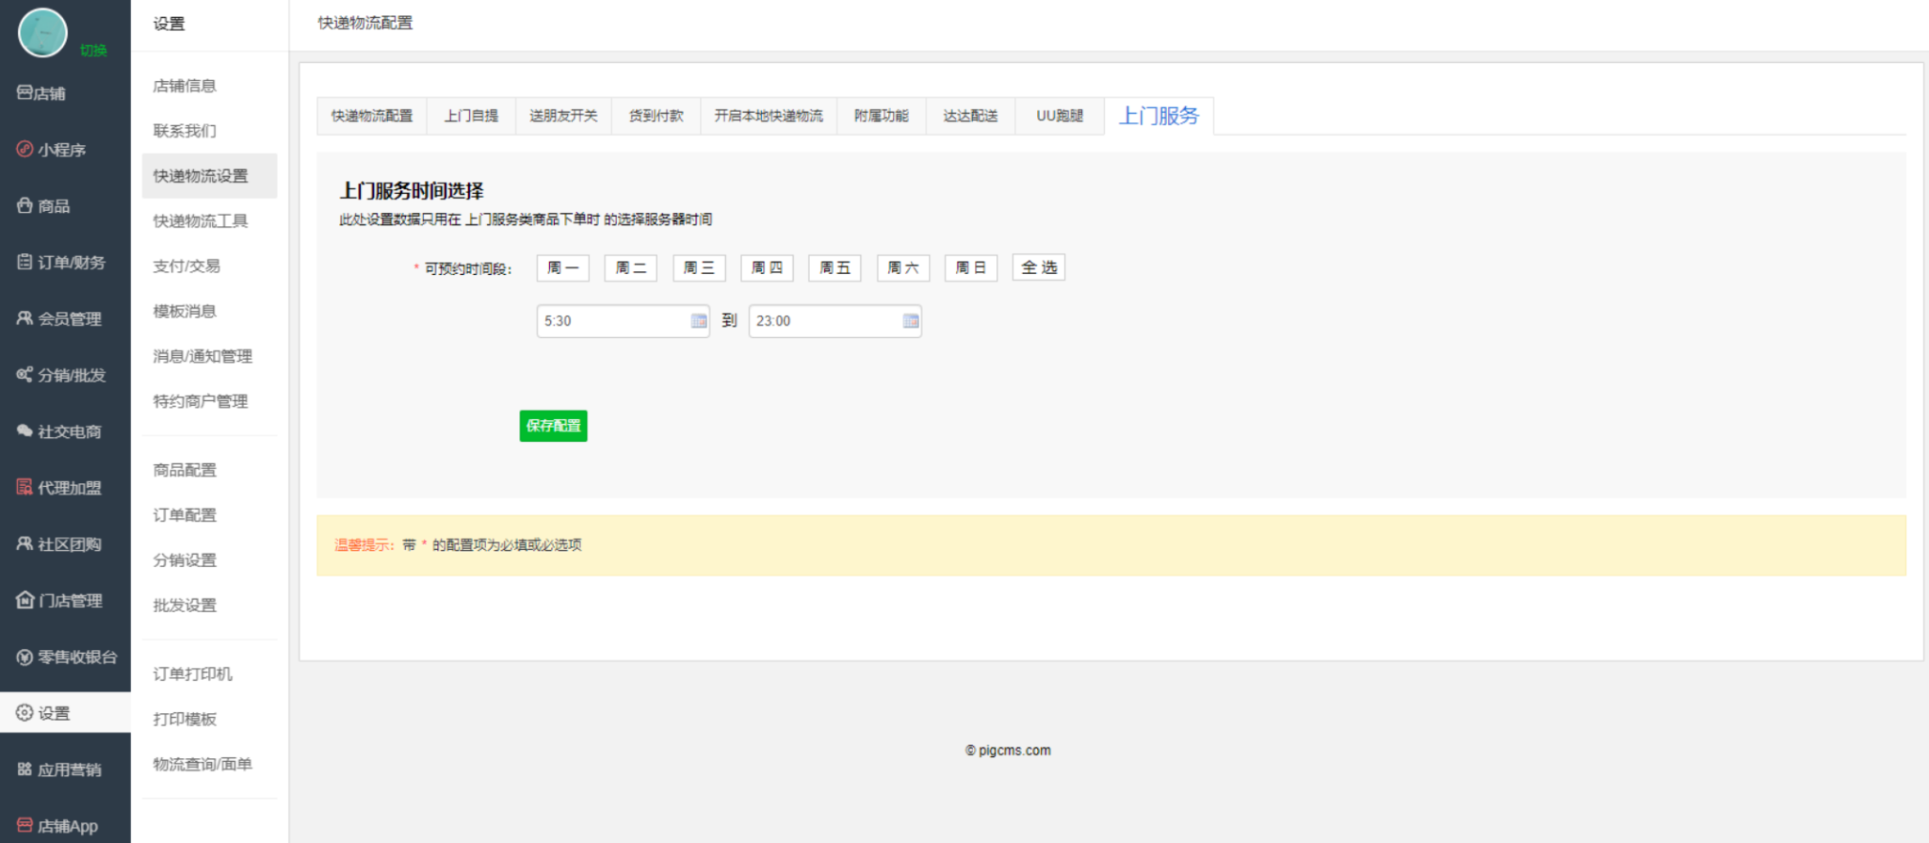Switch to the UU跑腿 tab

(x=1060, y=116)
